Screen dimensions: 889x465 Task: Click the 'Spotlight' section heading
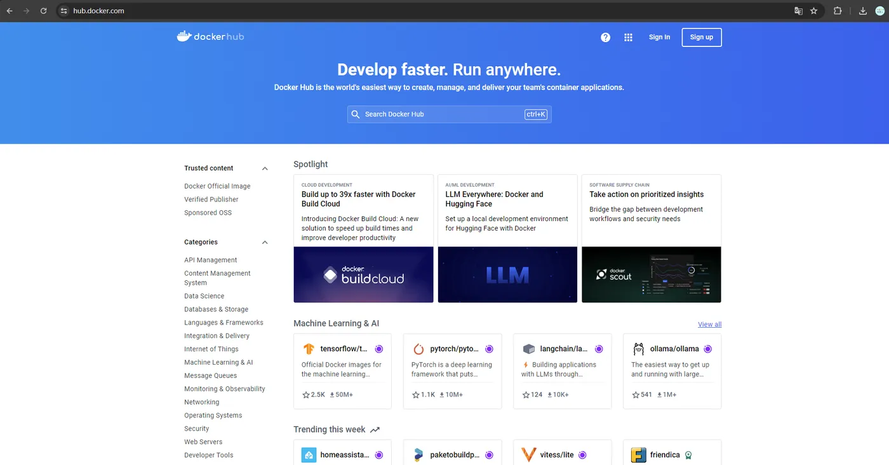pyautogui.click(x=311, y=165)
